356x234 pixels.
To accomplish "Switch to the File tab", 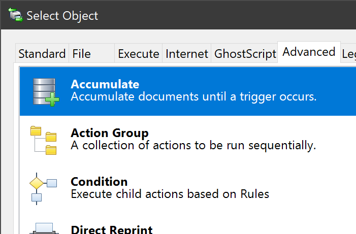I will click(82, 54).
